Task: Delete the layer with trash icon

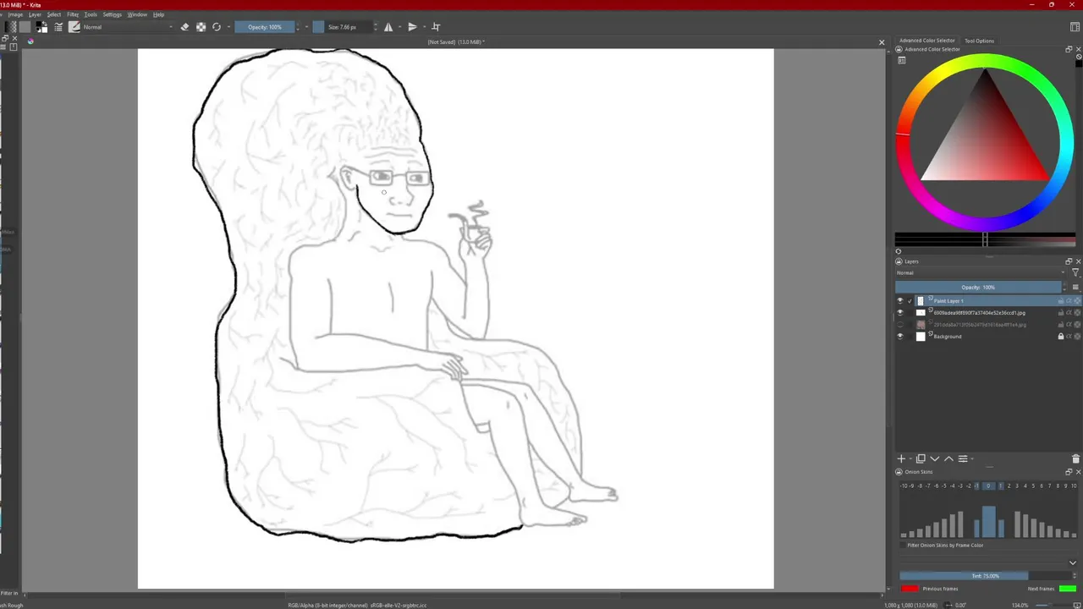Action: (1076, 458)
